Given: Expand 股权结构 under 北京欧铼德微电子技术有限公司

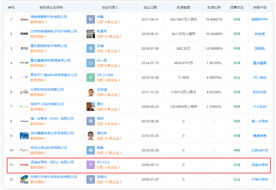Looking at the screenshot, I should 38,36.
